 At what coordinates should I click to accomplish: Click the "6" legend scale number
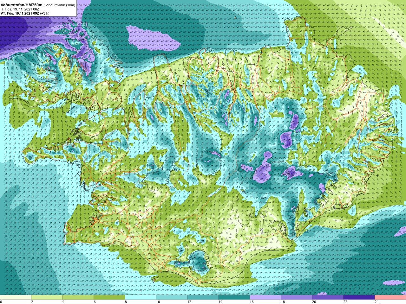pos(95,302)
